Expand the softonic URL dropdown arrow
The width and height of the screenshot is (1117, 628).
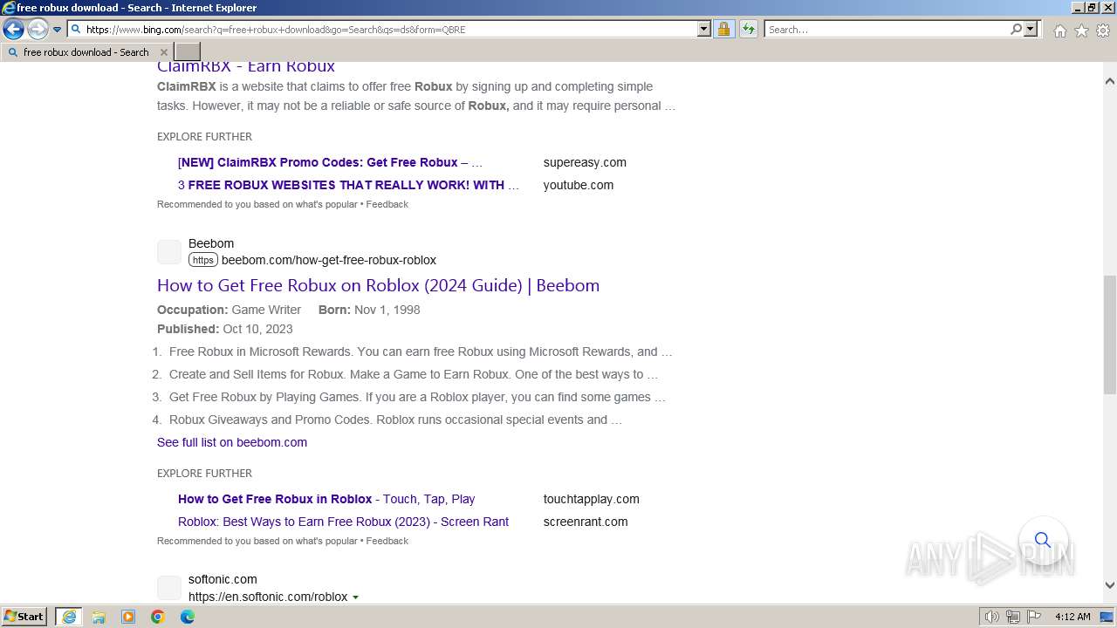point(355,597)
